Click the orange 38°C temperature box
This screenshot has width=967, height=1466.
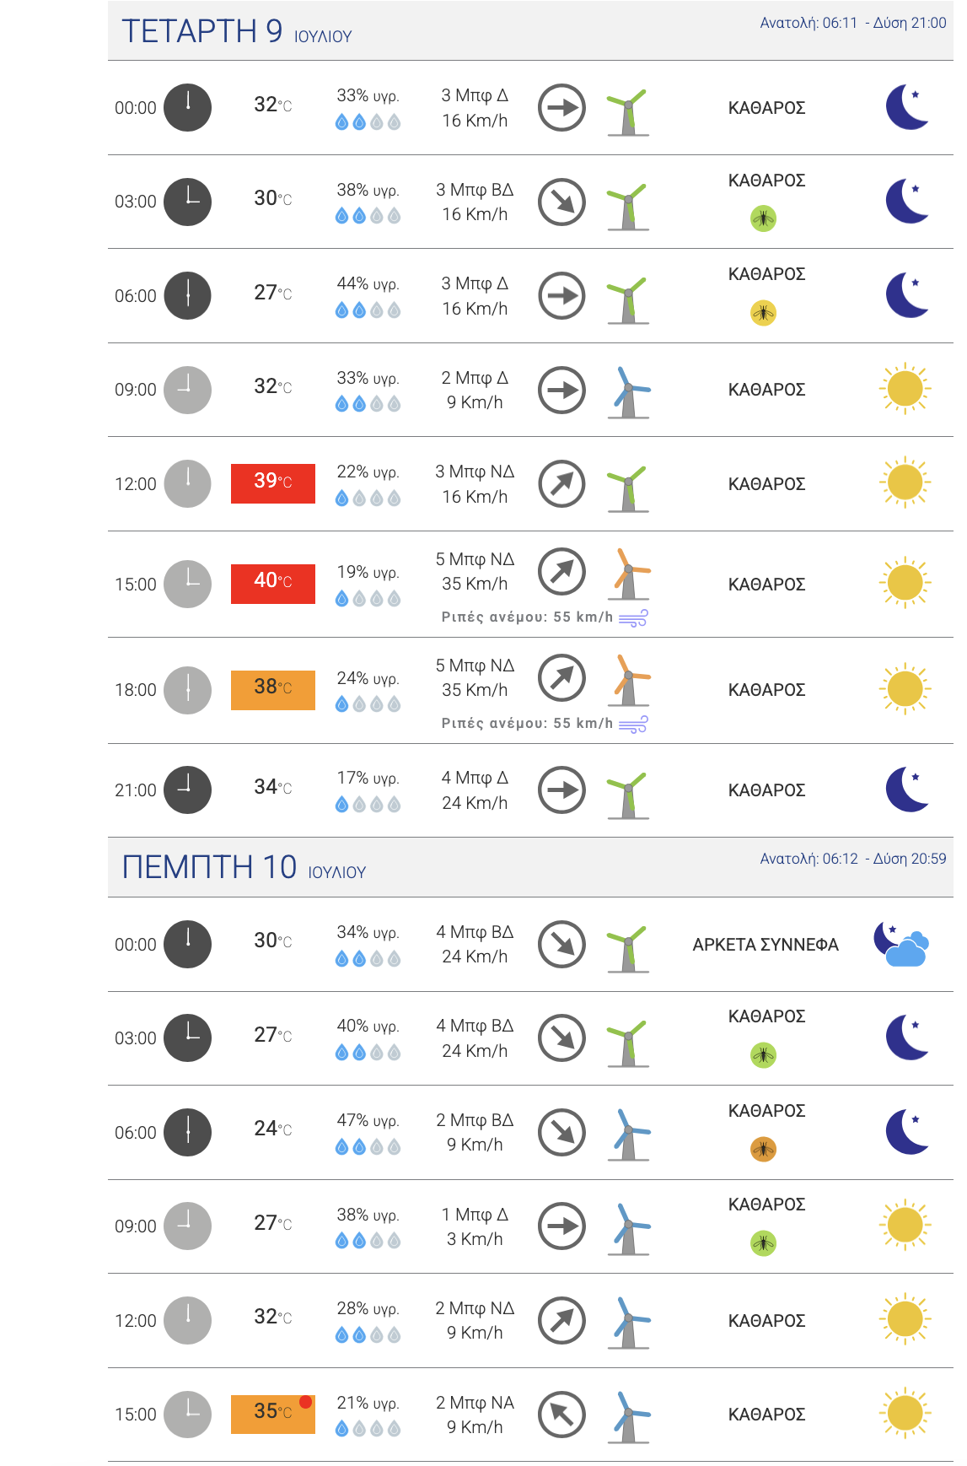point(273,690)
